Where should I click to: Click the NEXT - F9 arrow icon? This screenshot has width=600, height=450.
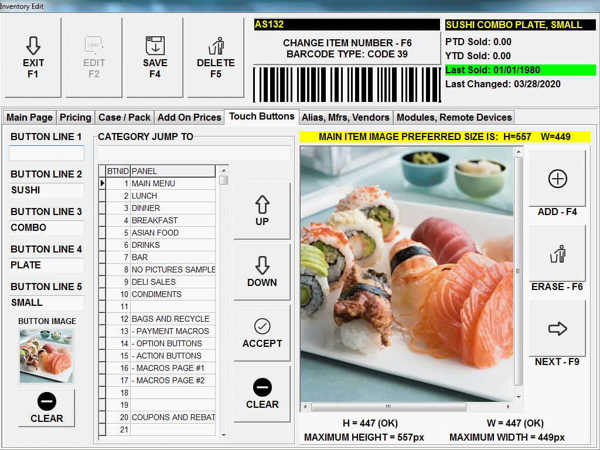click(557, 329)
